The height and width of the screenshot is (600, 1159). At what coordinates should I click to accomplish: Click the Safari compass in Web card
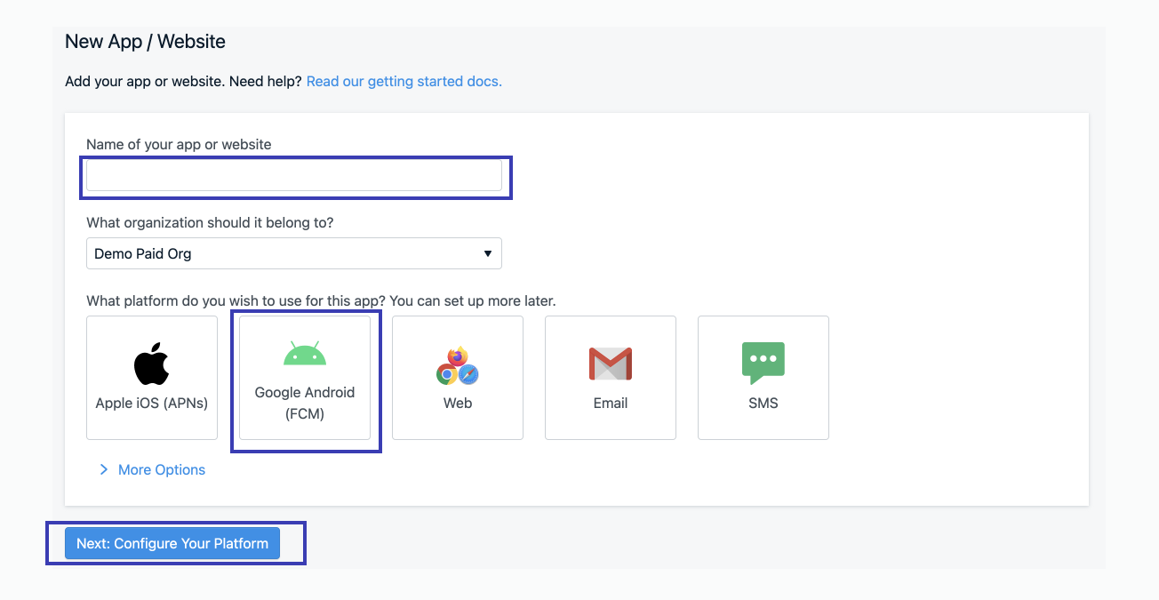point(468,374)
